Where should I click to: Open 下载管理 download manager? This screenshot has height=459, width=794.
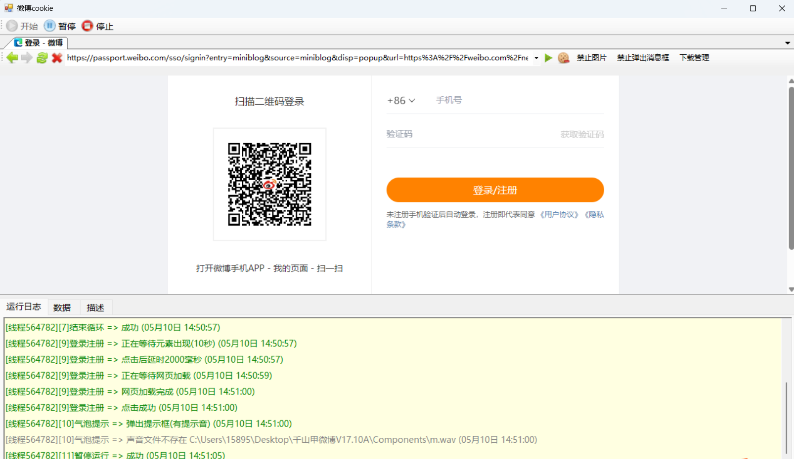(694, 58)
